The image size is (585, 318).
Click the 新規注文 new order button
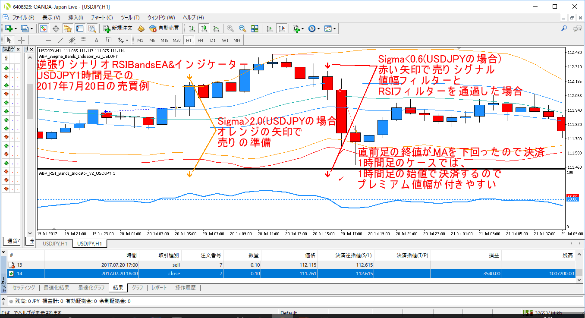tap(118, 28)
